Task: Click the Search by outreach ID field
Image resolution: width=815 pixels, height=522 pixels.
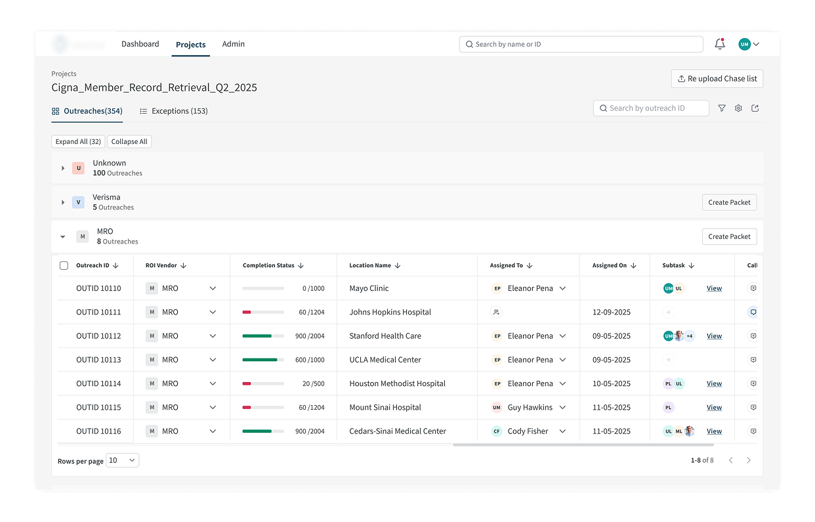Action: click(651, 108)
